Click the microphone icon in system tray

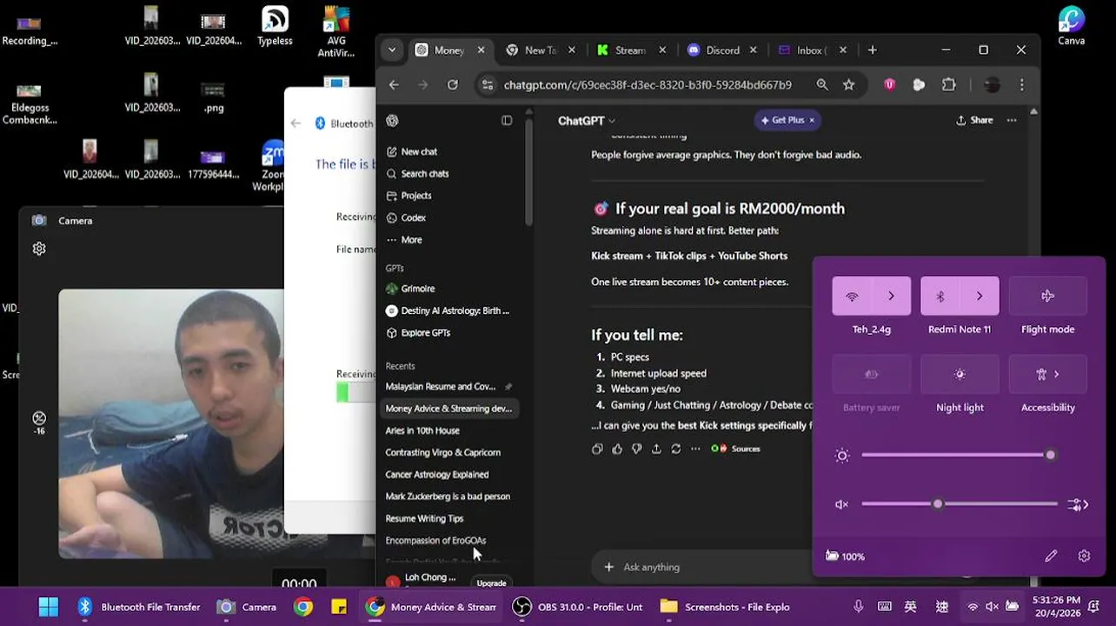pos(859,607)
